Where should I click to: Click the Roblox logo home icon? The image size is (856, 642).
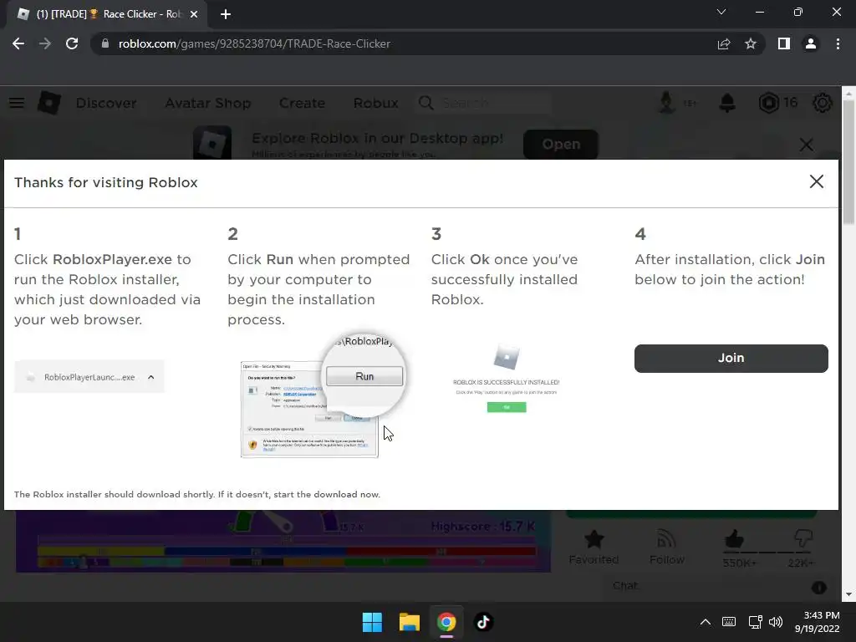[x=48, y=103]
